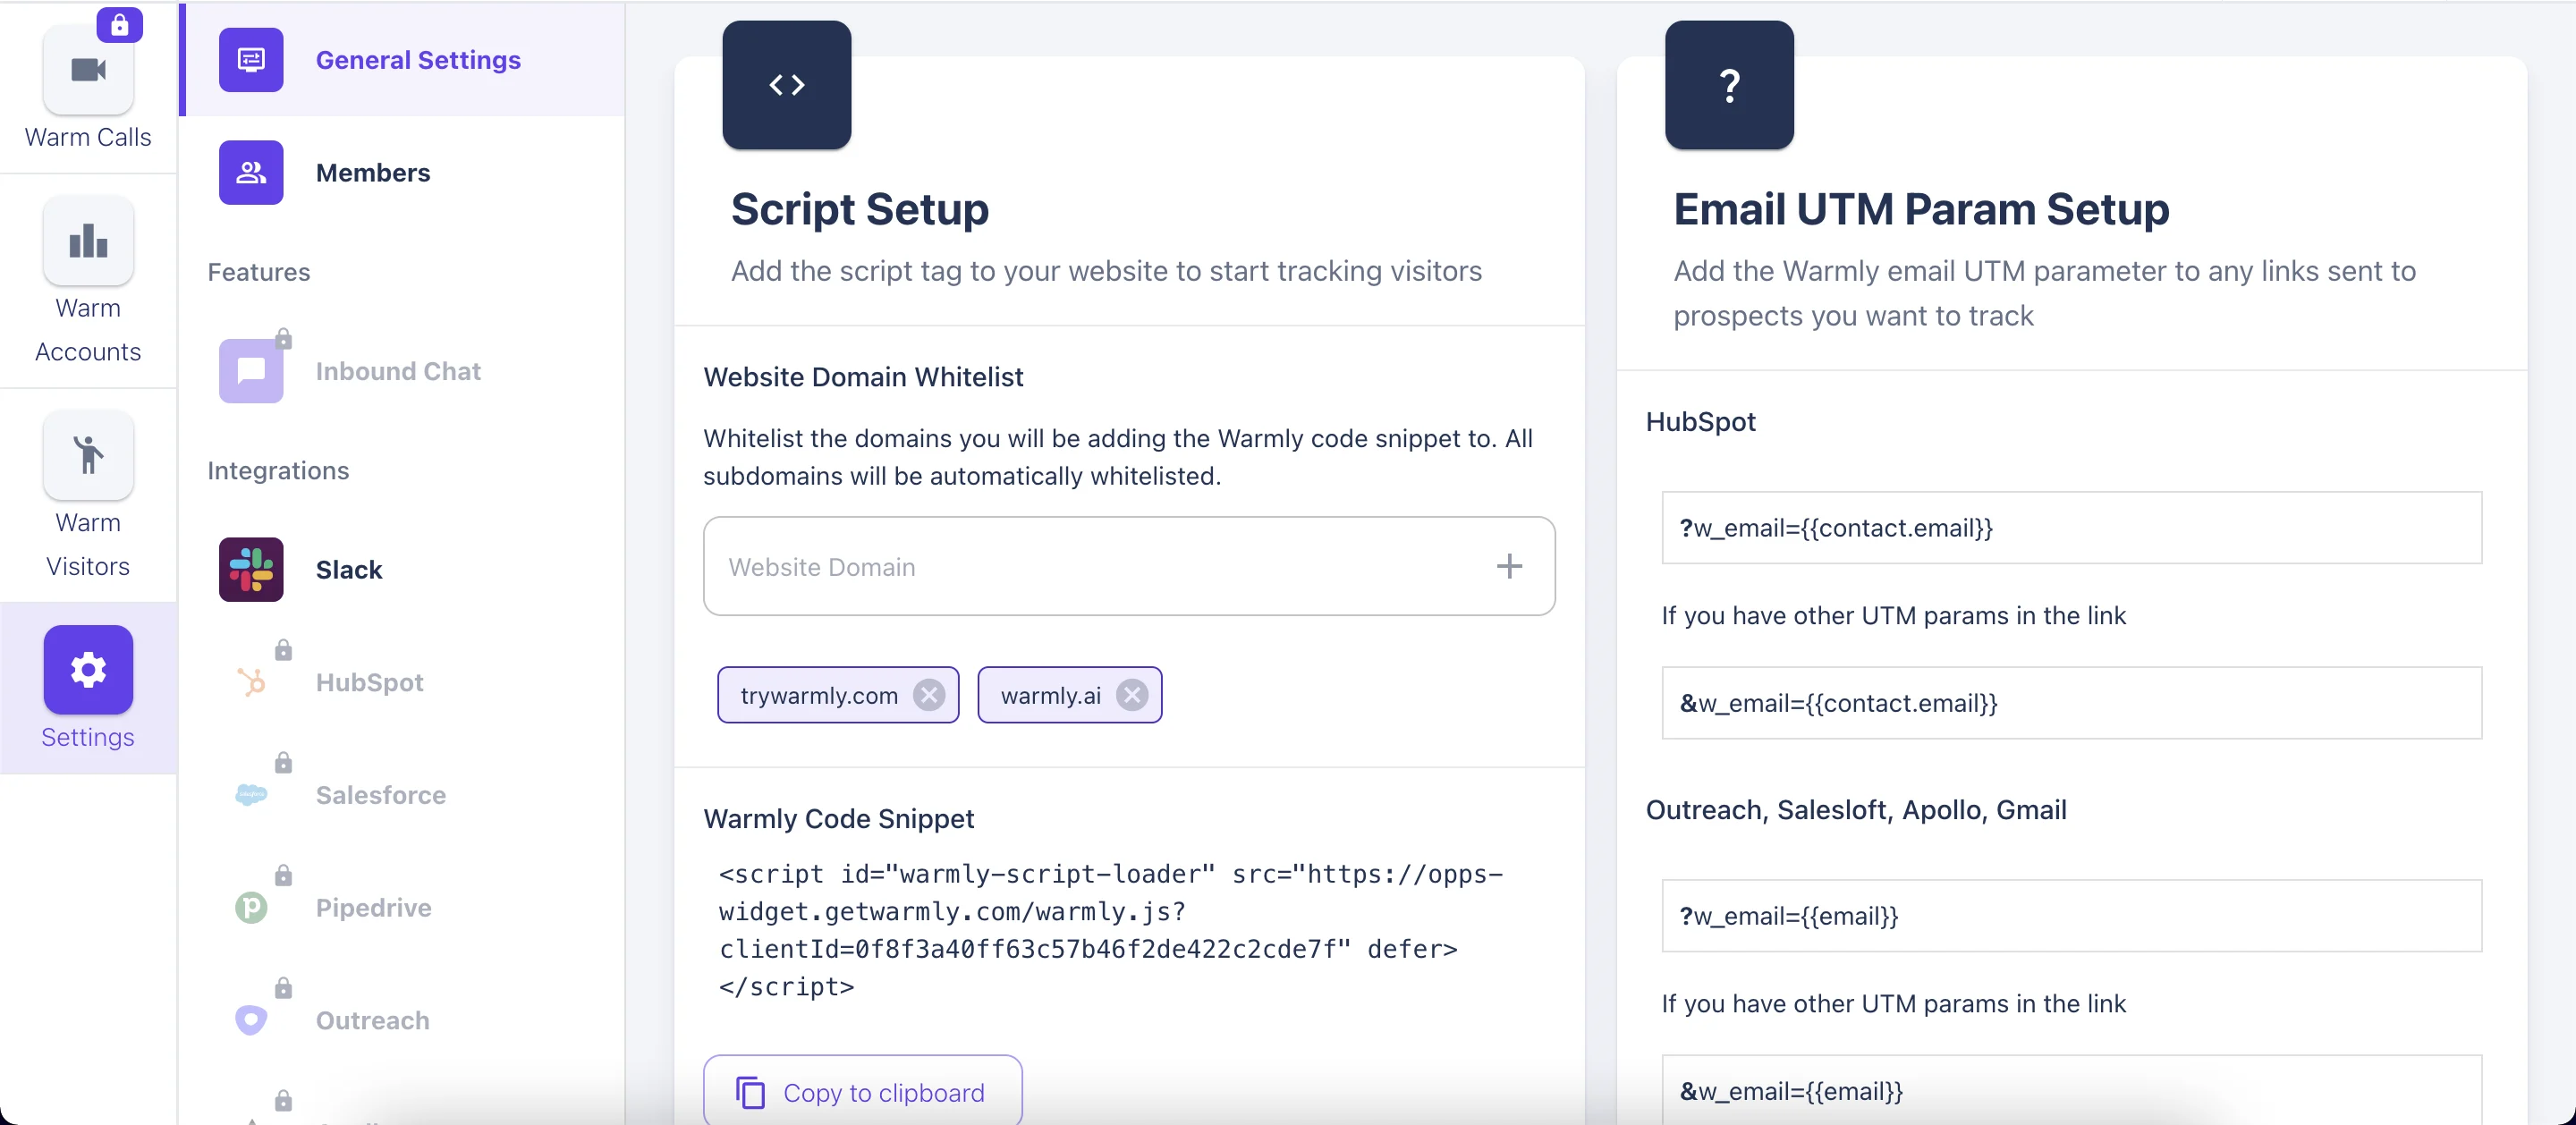Click the Website Domain input field

(1129, 566)
